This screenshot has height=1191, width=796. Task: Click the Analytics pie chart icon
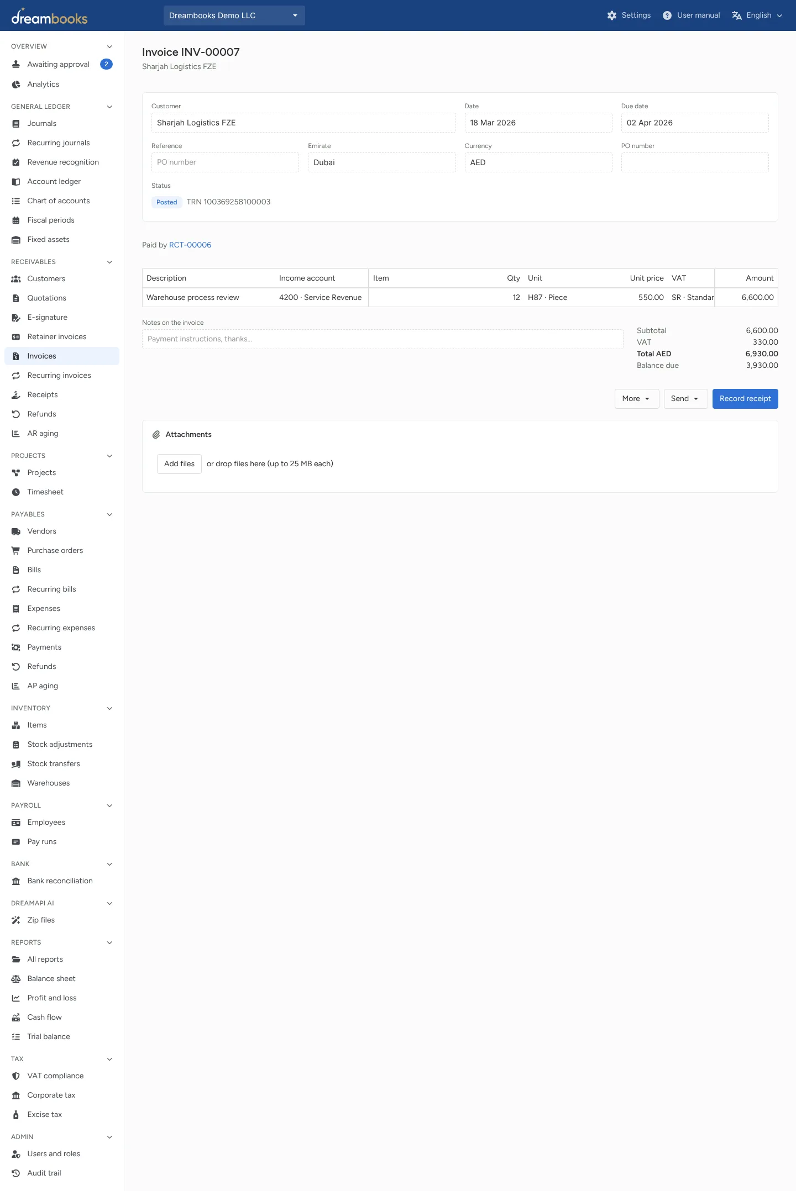coord(16,85)
